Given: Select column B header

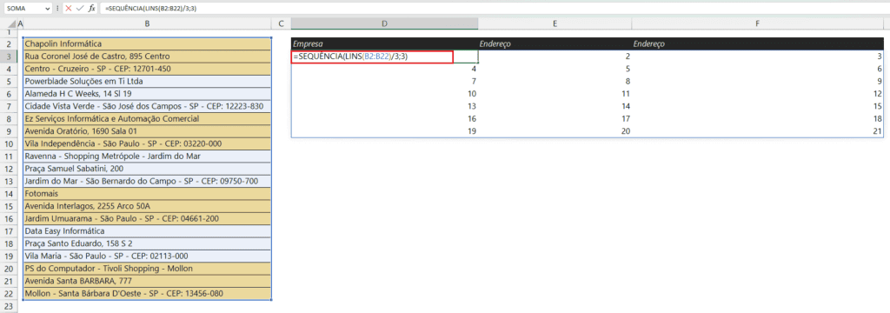Looking at the screenshot, I should [x=147, y=23].
